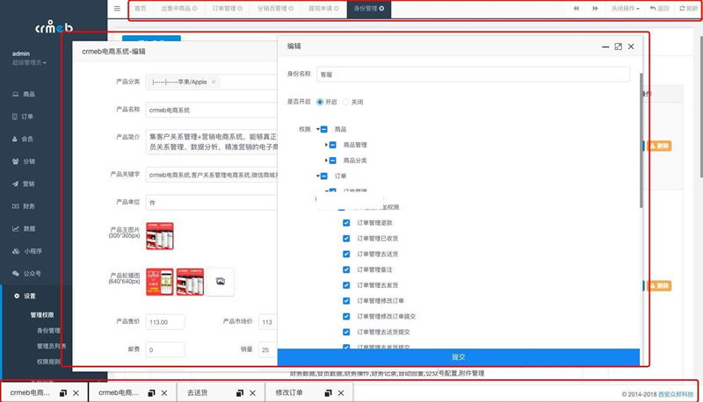This screenshot has height=402, width=703.
Task: Toggle the 订单管理修改订单 checkbox
Action: tap(347, 301)
